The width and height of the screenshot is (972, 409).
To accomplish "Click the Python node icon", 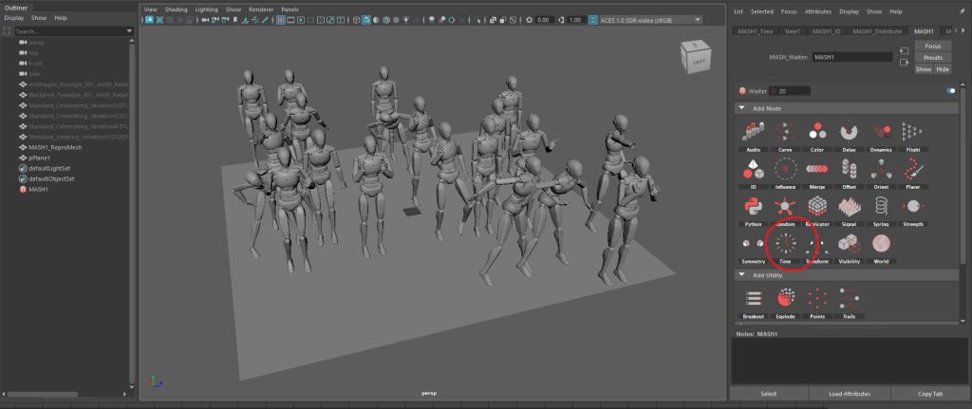I will [x=753, y=208].
